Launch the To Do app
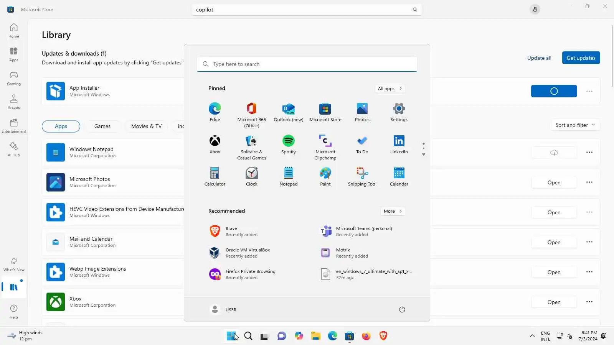 (x=362, y=145)
